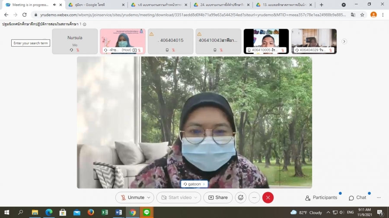
Task: Open LINE app from the taskbar
Action: [147, 212]
